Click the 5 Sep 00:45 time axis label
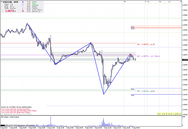 [136, 128]
